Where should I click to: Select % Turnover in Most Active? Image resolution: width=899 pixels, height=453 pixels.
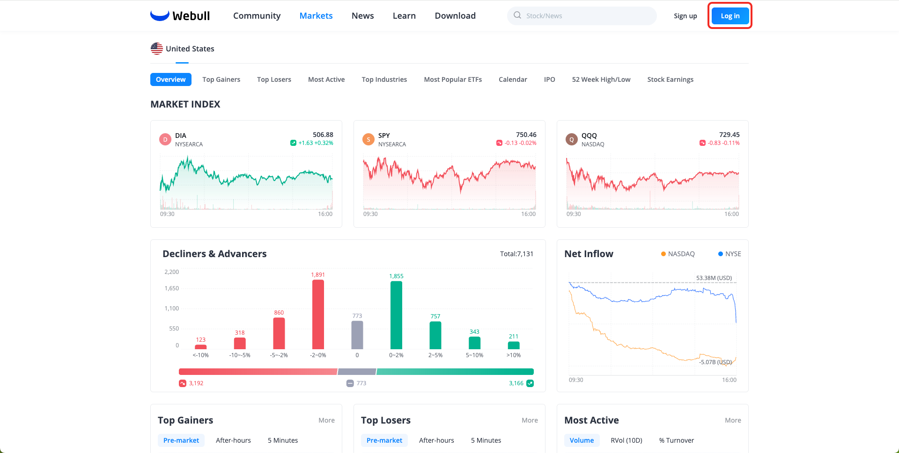[x=677, y=440]
